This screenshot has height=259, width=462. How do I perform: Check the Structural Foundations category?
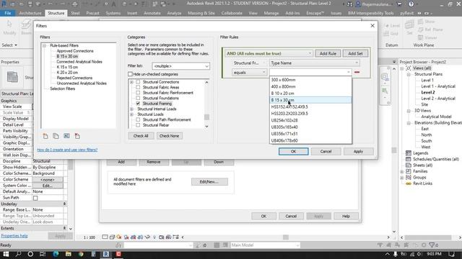[138, 98]
